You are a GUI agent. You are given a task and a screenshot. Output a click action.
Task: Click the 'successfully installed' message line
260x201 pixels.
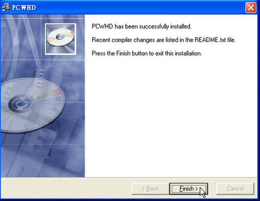coord(141,26)
